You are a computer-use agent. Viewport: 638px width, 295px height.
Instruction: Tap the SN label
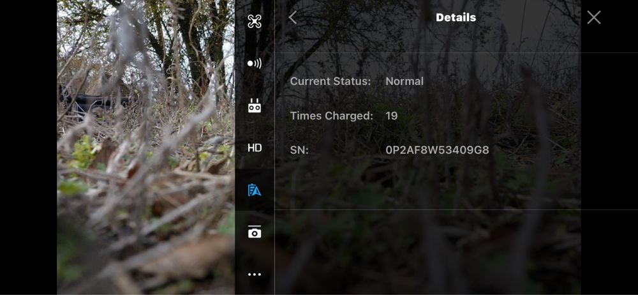pyautogui.click(x=299, y=150)
